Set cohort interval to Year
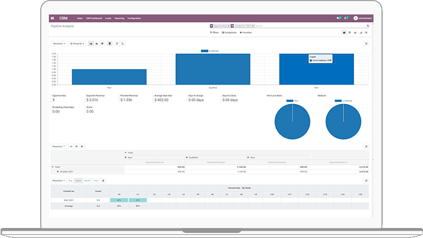This screenshot has height=238, width=423. point(96,180)
